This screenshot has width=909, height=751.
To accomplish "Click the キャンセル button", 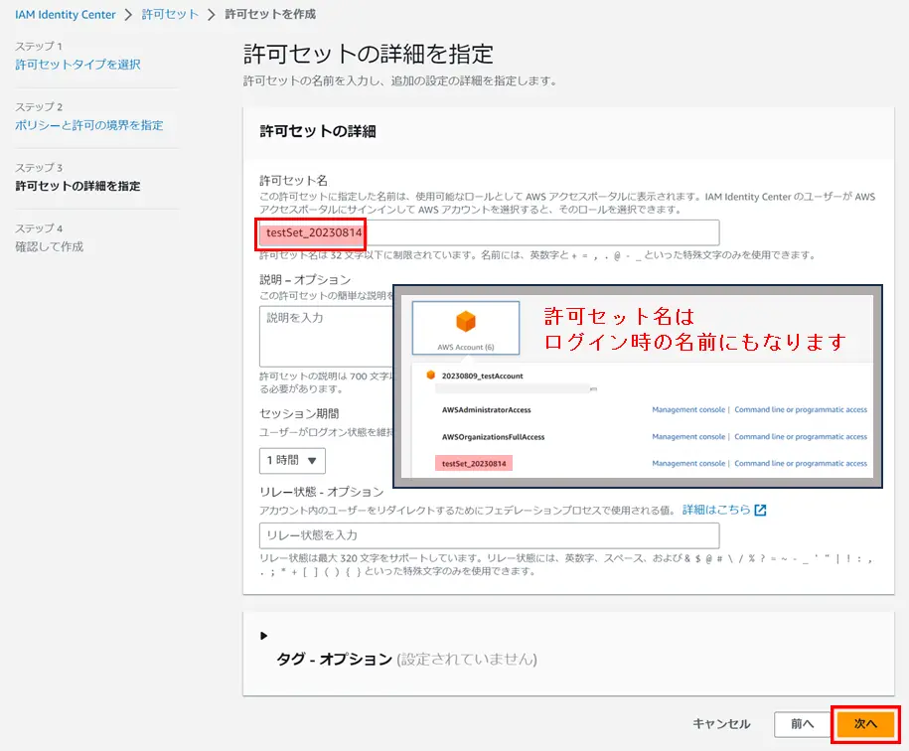I will (721, 724).
